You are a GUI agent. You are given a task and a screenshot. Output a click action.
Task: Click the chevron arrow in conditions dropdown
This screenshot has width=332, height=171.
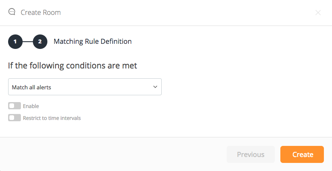(155, 87)
